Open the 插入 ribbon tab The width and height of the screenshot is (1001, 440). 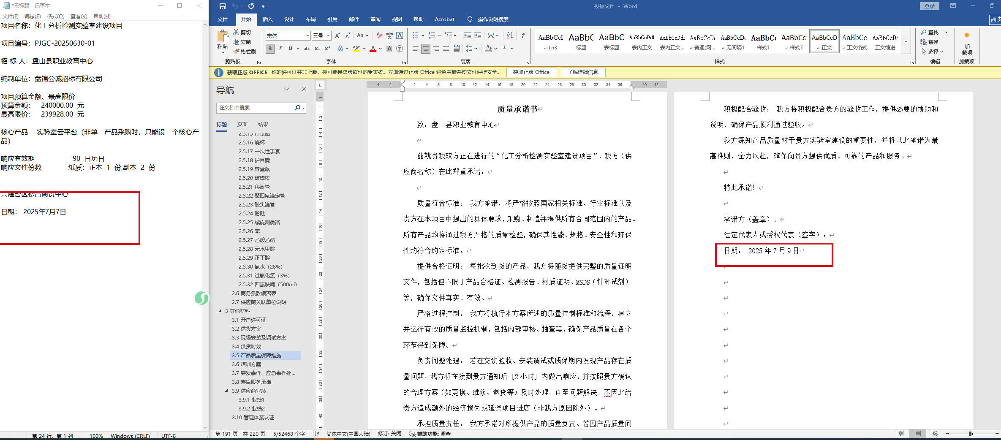tap(267, 19)
